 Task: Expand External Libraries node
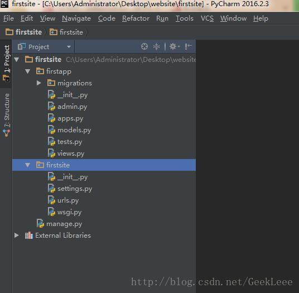tap(17, 235)
